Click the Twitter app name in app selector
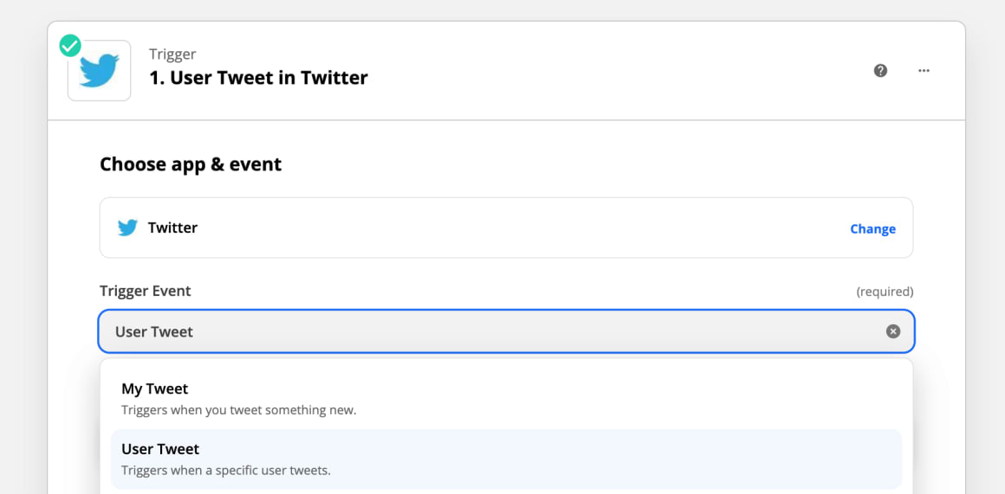 click(x=172, y=228)
